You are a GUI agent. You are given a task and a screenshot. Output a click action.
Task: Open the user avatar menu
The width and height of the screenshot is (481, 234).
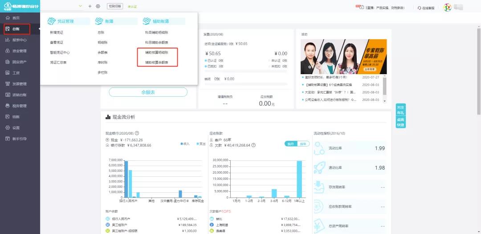coord(447,8)
